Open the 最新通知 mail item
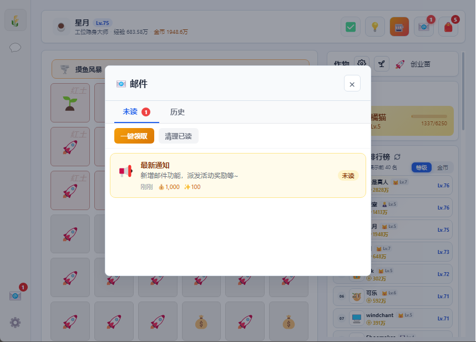The image size is (476, 342). pos(238,175)
